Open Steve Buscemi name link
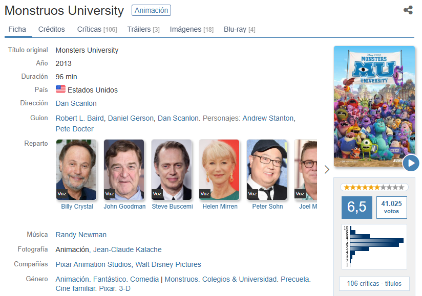Viewport: 422px width, 296px height. [x=172, y=207]
